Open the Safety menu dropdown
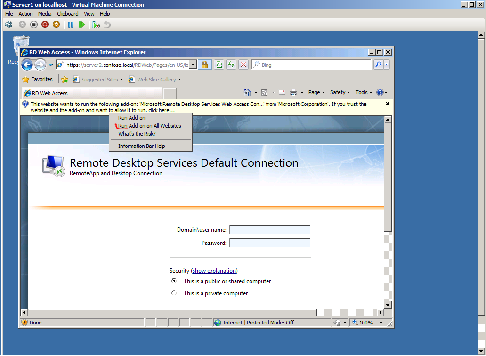This screenshot has width=486, height=356. [x=340, y=92]
